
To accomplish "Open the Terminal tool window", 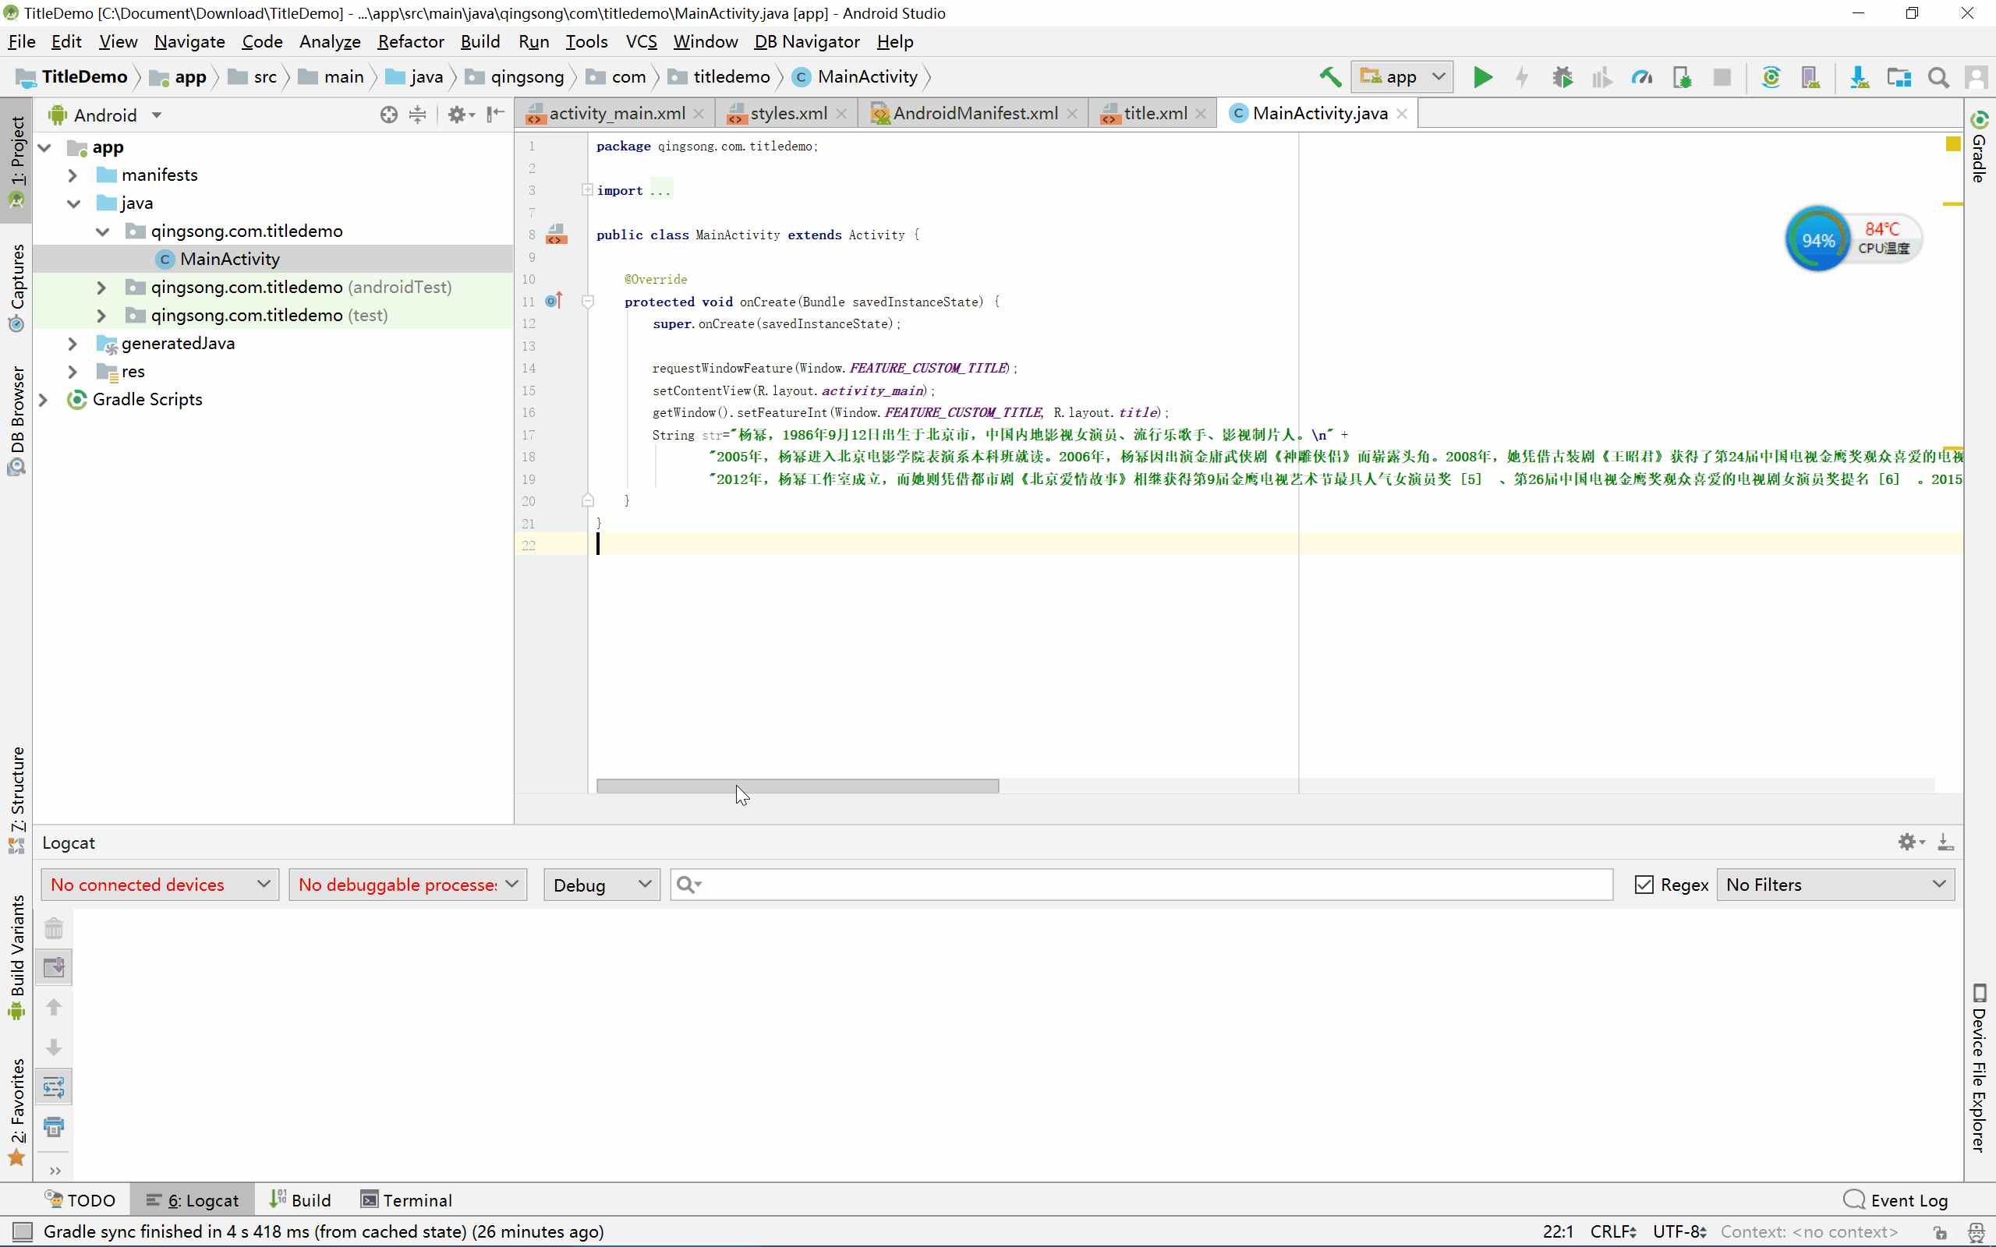I will tap(407, 1200).
